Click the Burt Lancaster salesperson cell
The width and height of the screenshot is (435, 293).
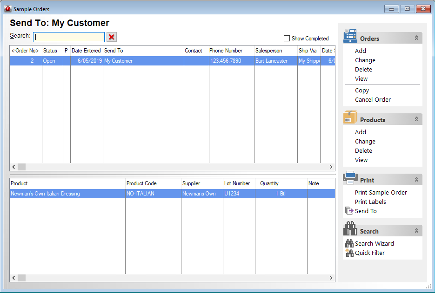click(276, 61)
